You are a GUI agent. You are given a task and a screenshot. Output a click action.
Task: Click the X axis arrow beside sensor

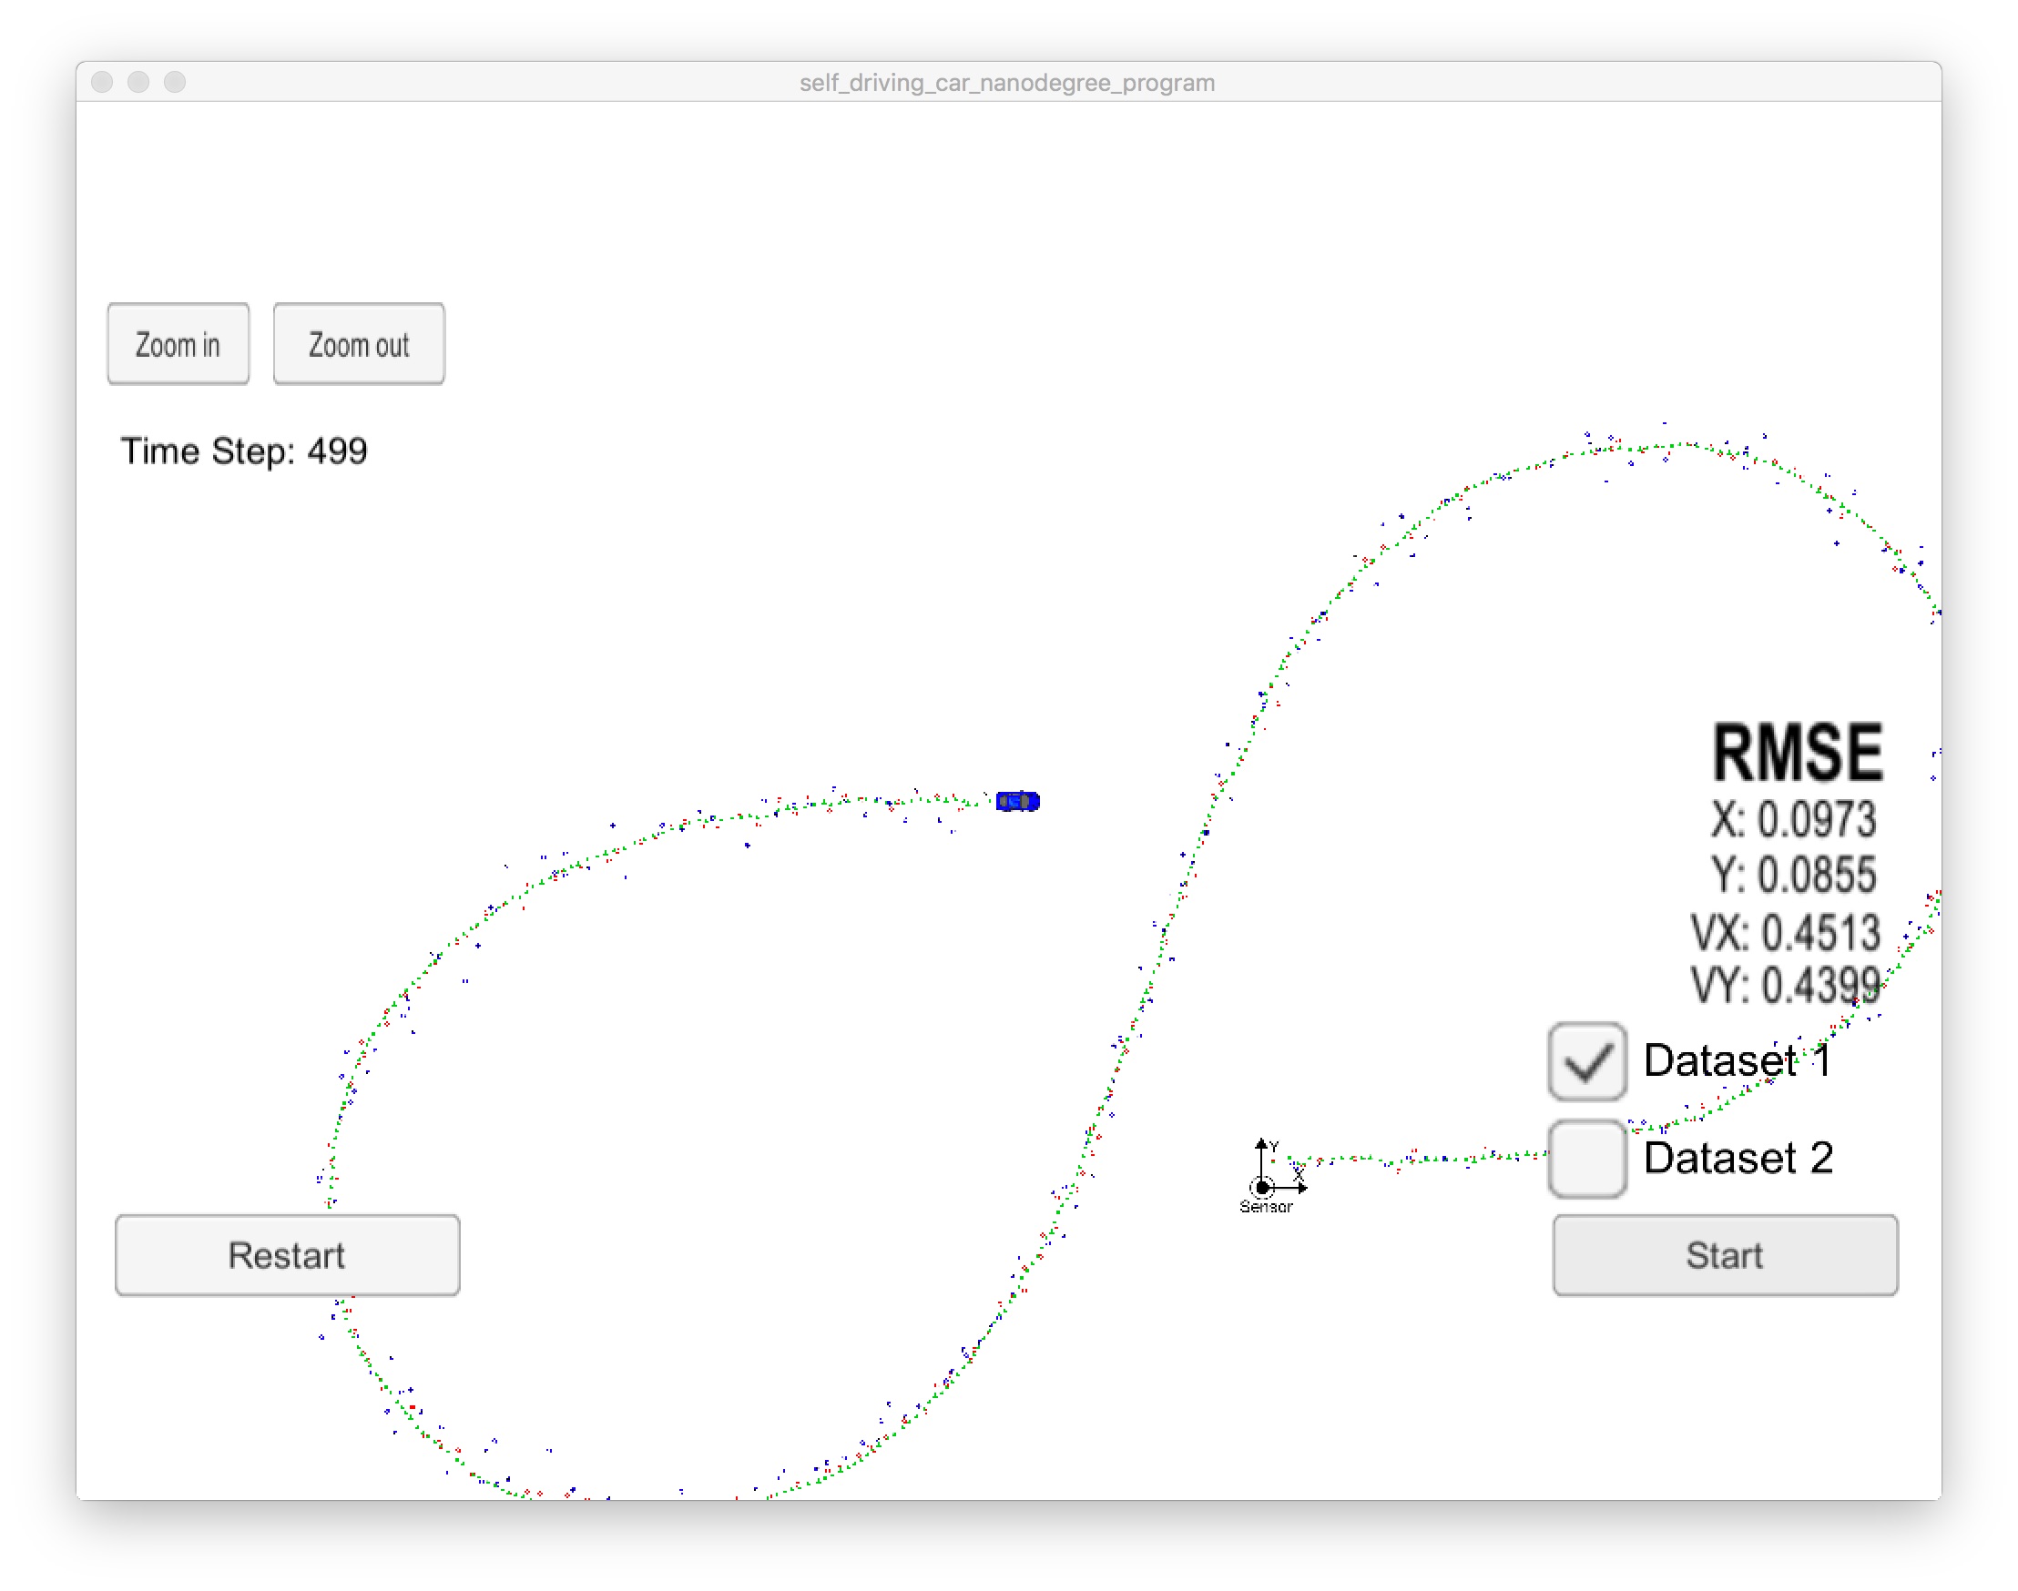pyautogui.click(x=1298, y=1188)
